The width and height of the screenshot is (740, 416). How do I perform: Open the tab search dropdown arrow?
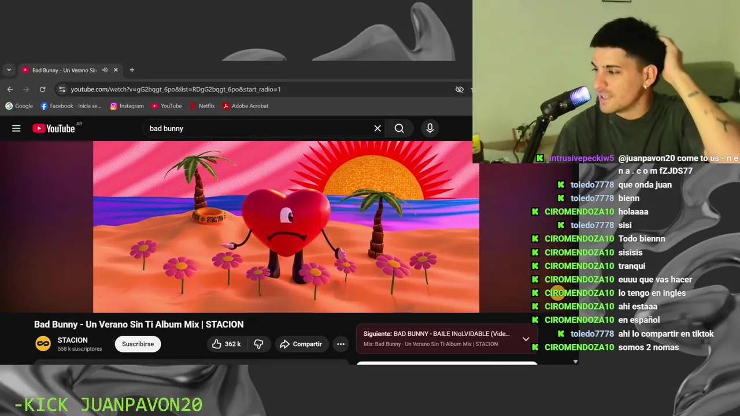[x=9, y=70]
